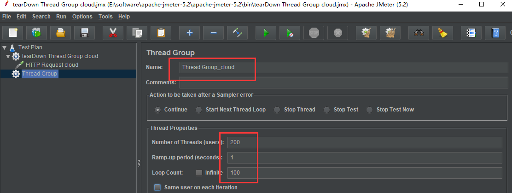Image resolution: width=512 pixels, height=193 pixels.
Task: Click the Loop Count value field
Action: coord(365,173)
